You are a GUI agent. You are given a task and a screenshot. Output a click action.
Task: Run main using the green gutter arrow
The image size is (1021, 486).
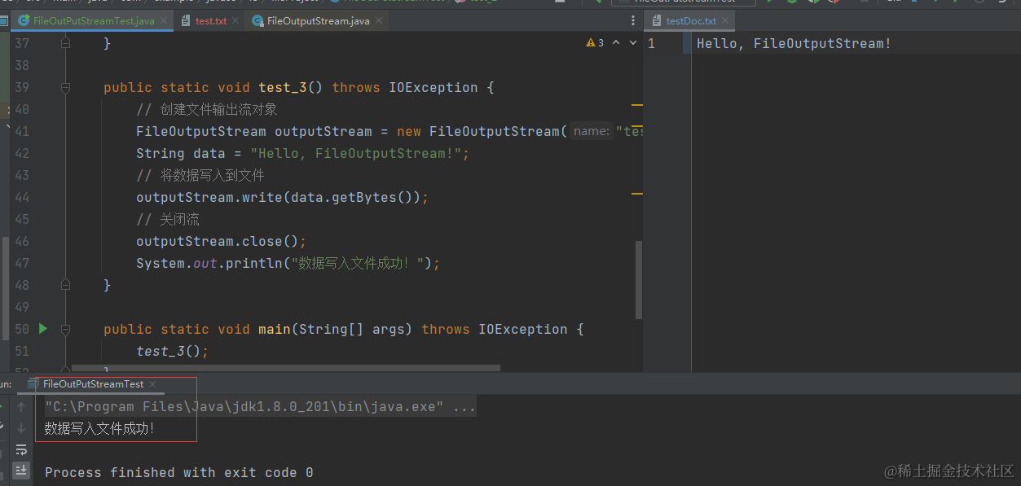click(x=43, y=329)
